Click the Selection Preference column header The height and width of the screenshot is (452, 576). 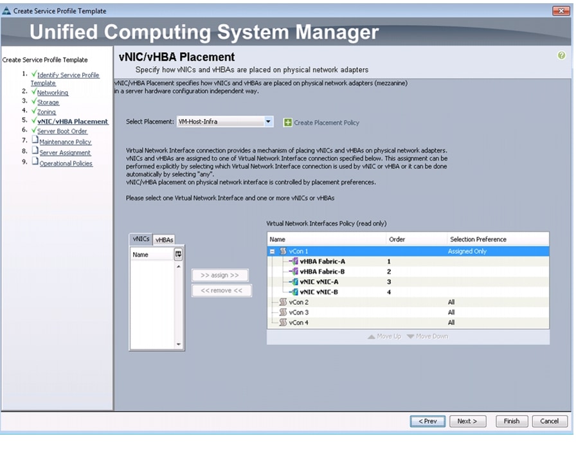pyautogui.click(x=498, y=239)
